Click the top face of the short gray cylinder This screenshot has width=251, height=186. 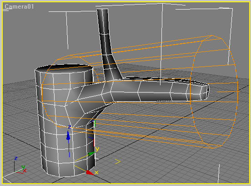[x=64, y=68]
